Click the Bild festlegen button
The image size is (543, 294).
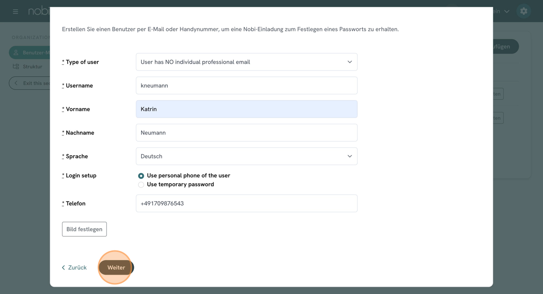84,229
